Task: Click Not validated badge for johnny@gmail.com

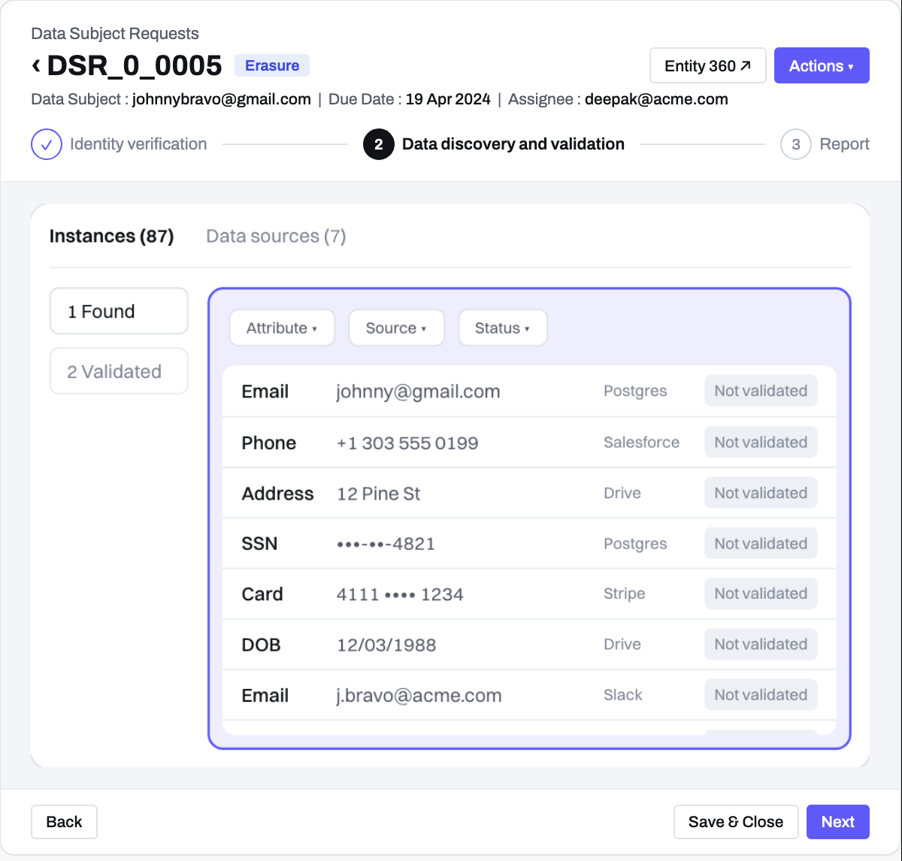Action: 761,391
